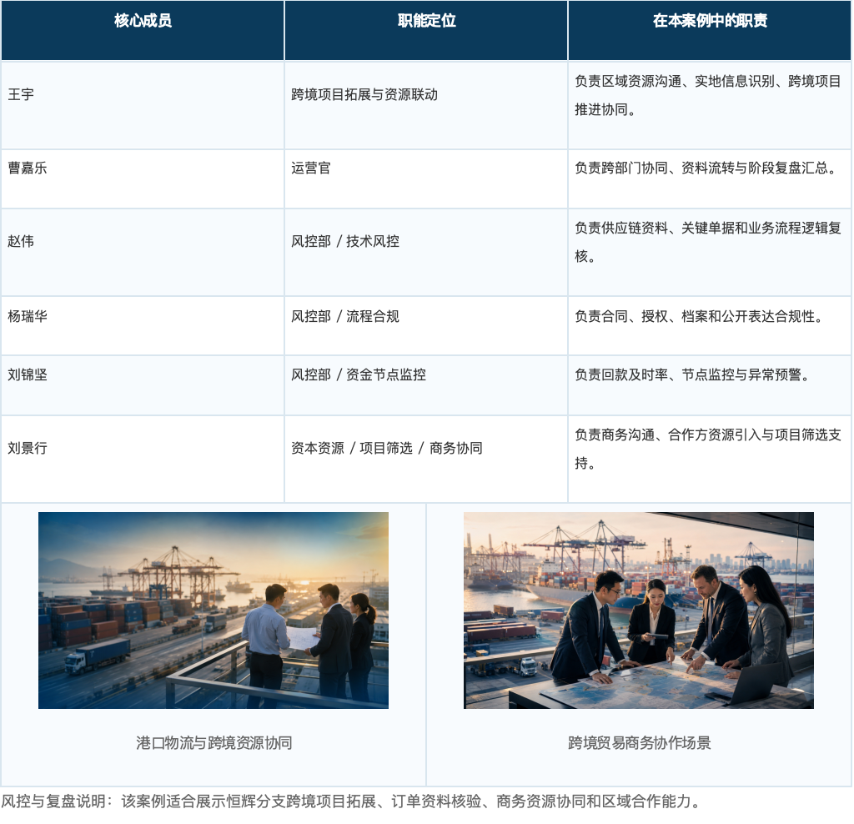Click the caption 港口物流与跨境资源协同
854x824 pixels.
(214, 743)
